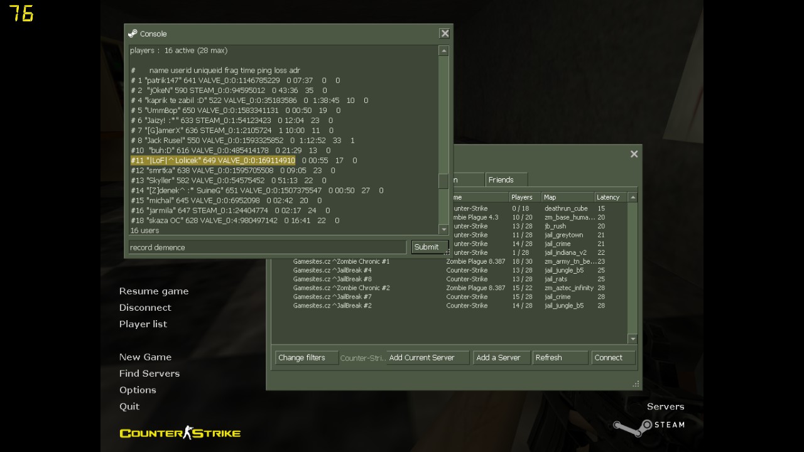Select server Gamesites.cz ^Zombie Chronic #1
The height and width of the screenshot is (452, 804).
pyautogui.click(x=450, y=261)
